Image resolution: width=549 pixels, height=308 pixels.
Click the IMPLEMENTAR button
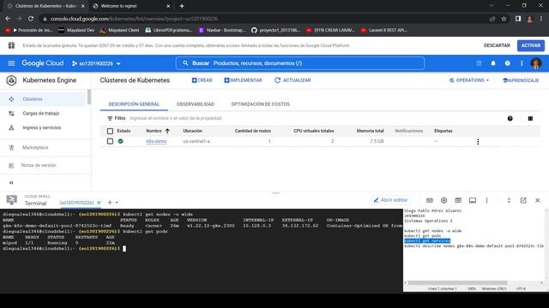[243, 80]
